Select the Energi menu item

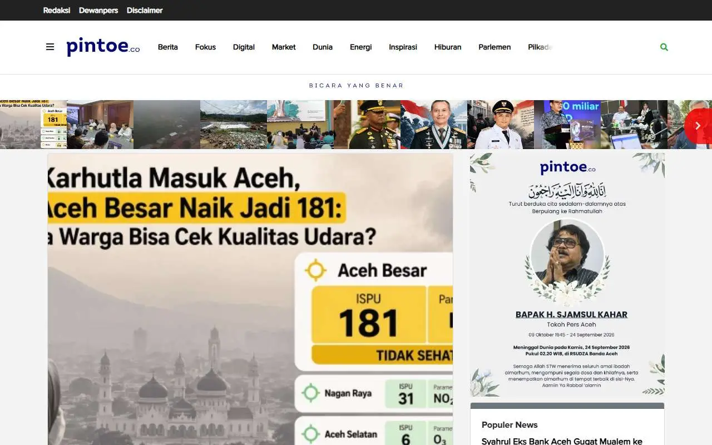coord(361,47)
